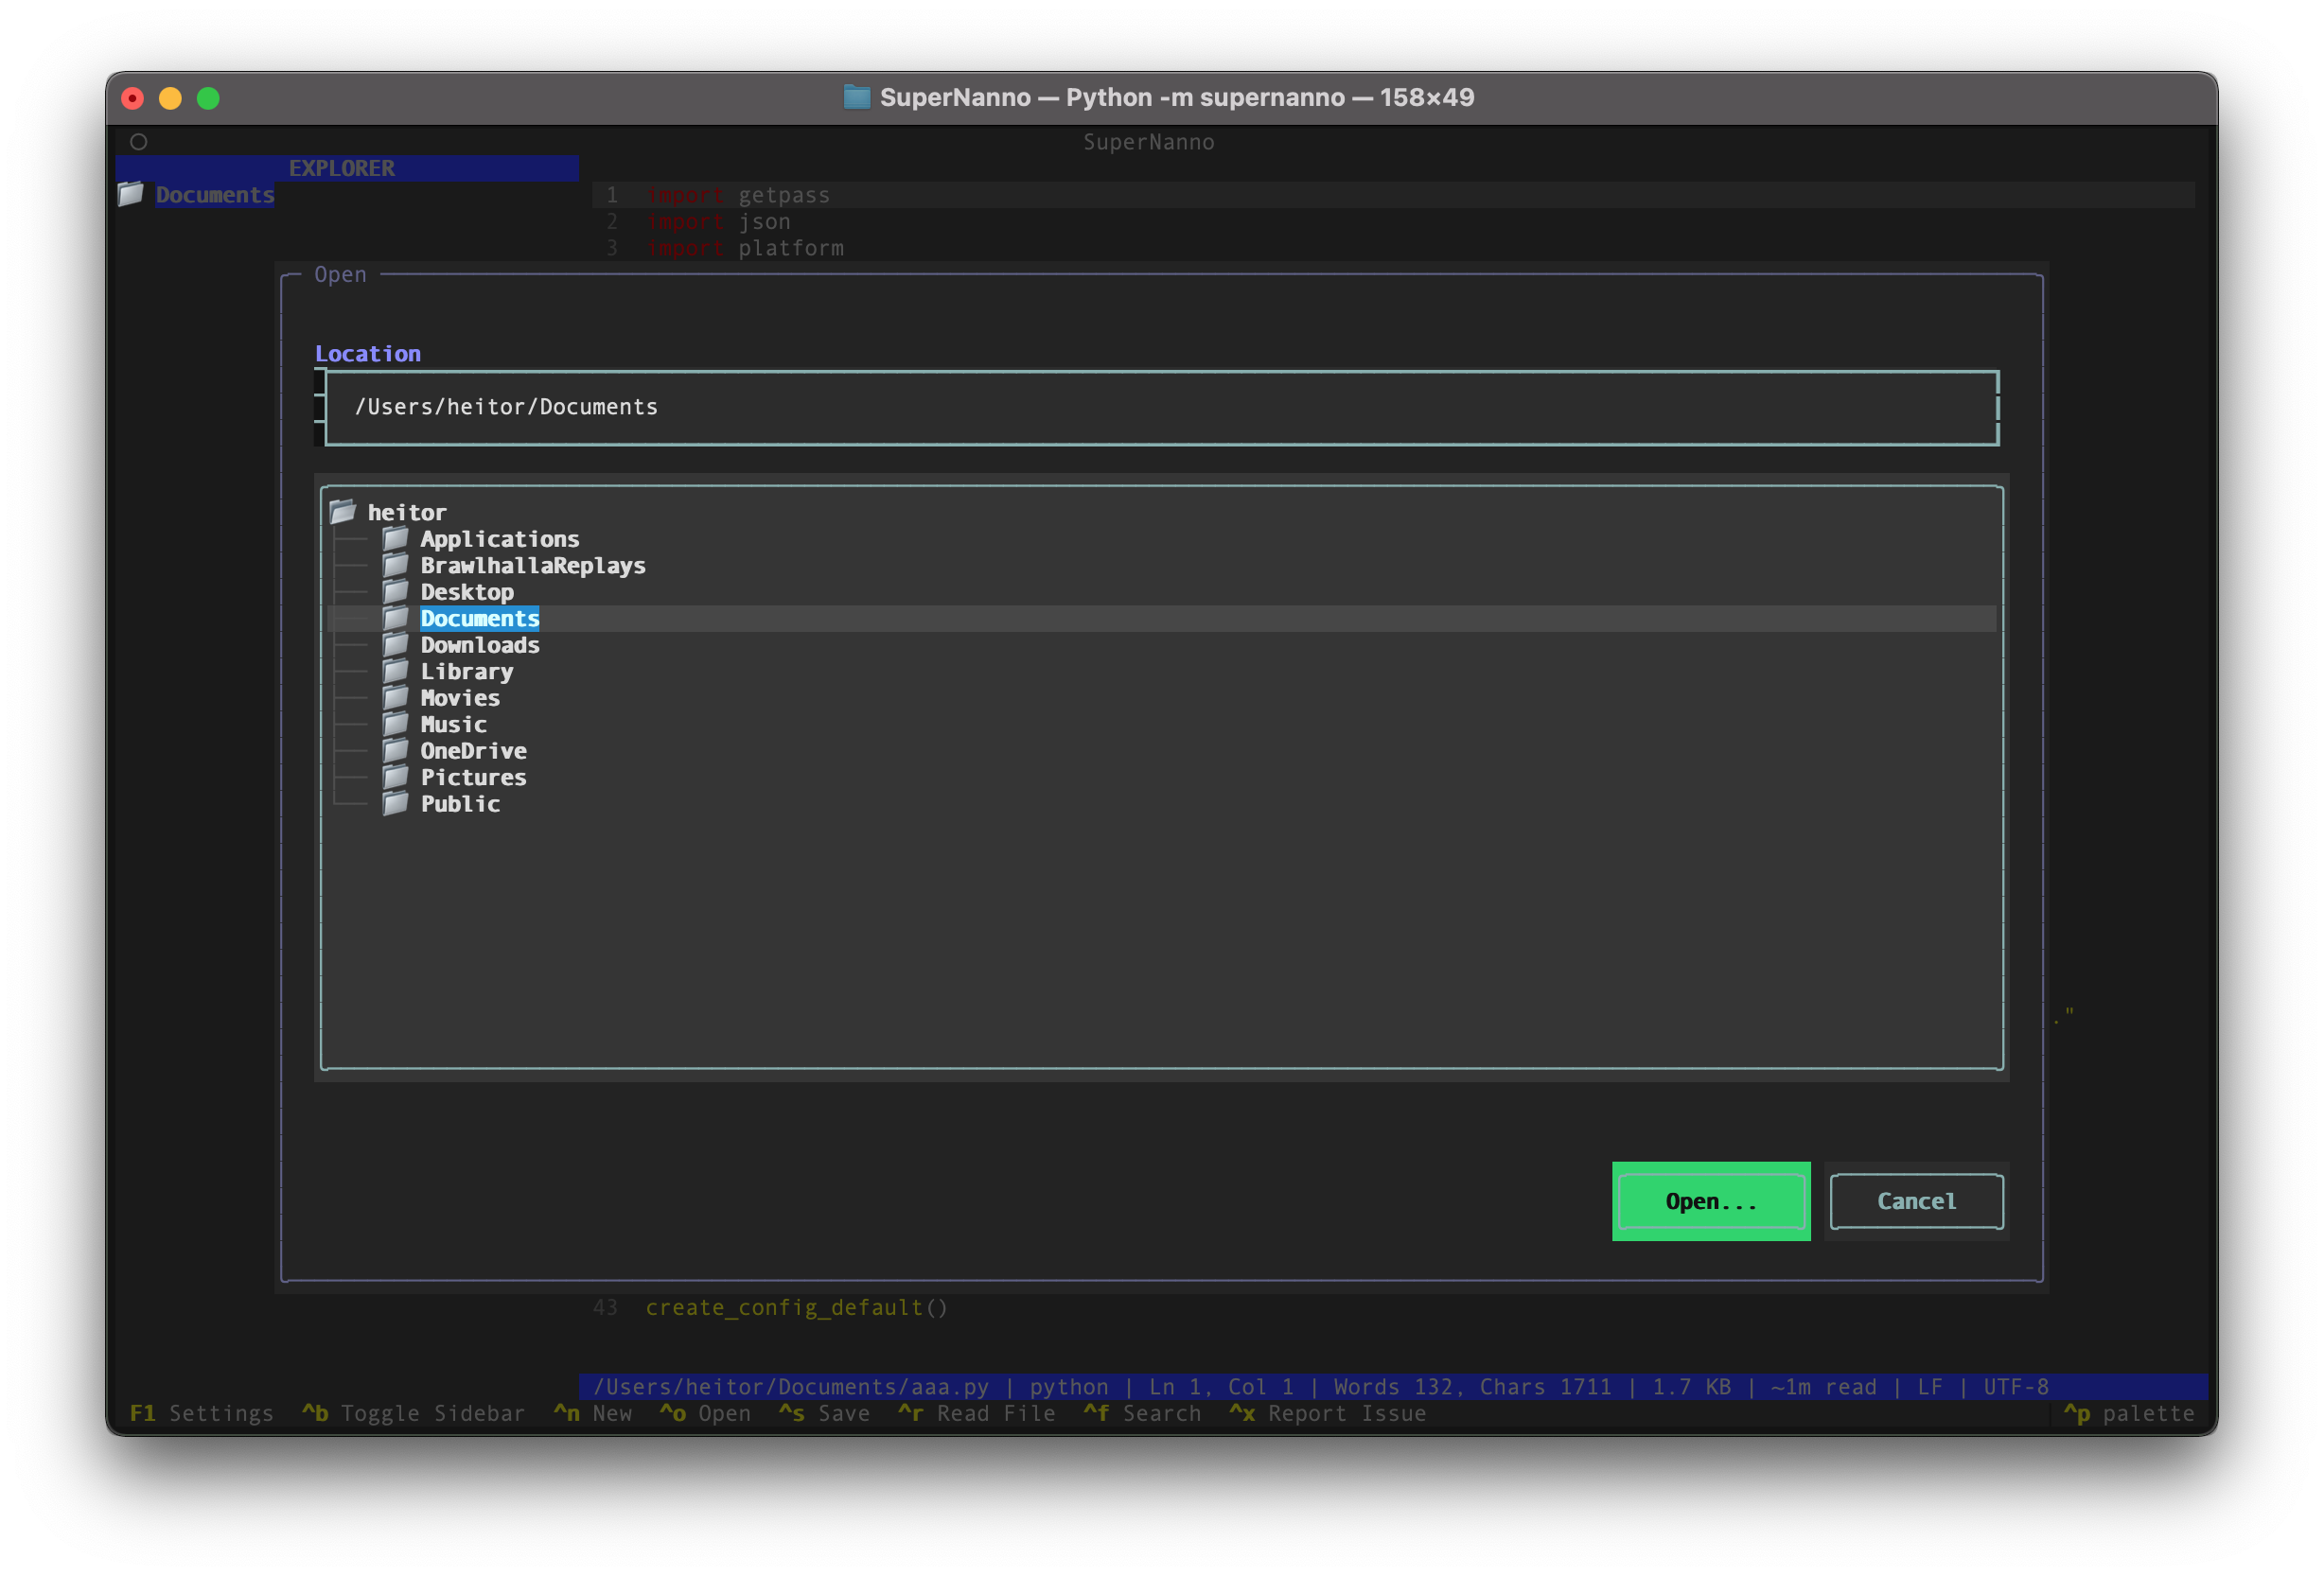Click the heitor root folder icon
Image resolution: width=2324 pixels, height=1576 pixels.
point(343,512)
